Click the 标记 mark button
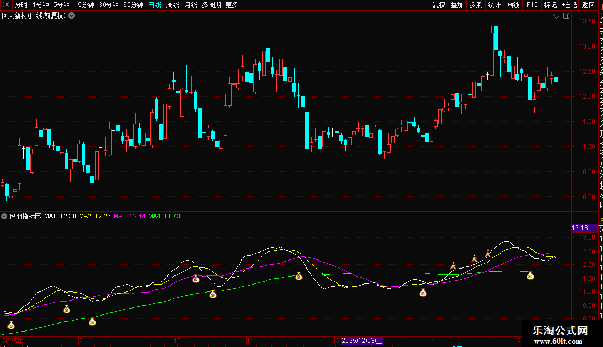The width and height of the screenshot is (603, 347). coord(550,5)
